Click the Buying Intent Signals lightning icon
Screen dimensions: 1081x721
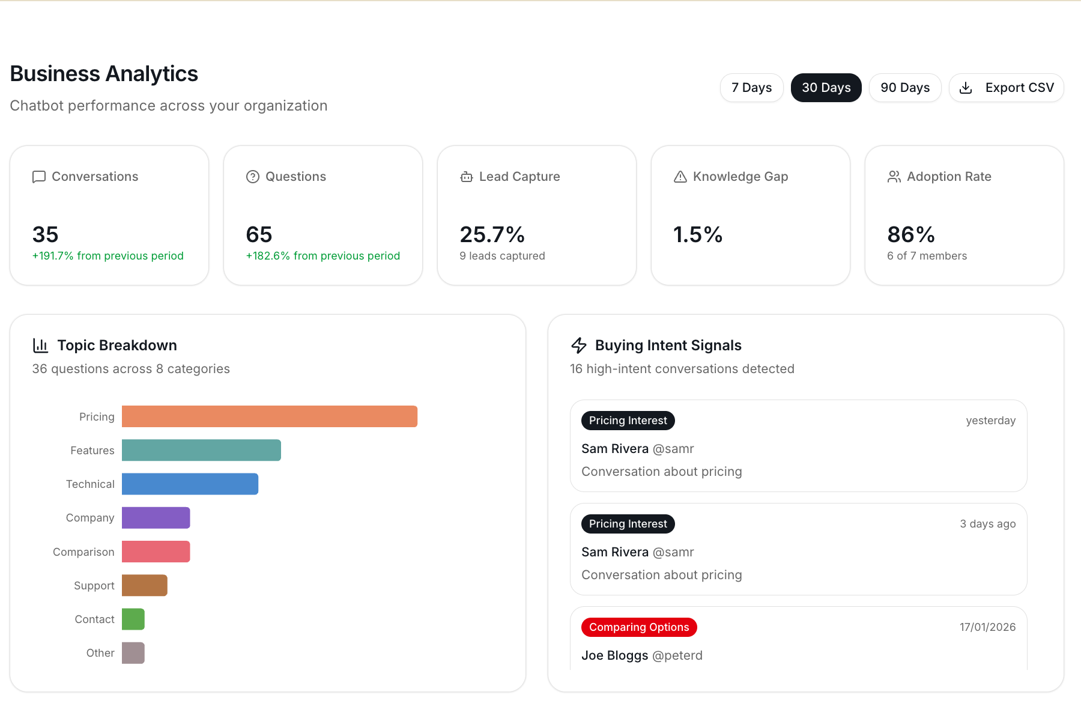(x=579, y=345)
